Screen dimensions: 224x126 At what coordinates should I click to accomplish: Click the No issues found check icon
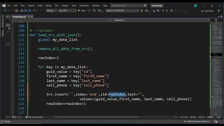[x=27, y=117]
